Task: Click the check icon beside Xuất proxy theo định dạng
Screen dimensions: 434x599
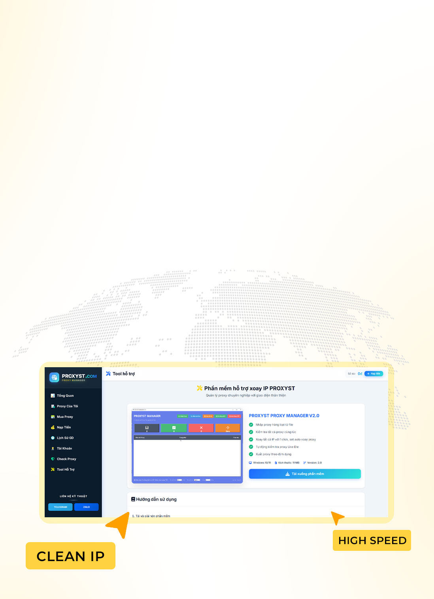Action: (x=251, y=454)
